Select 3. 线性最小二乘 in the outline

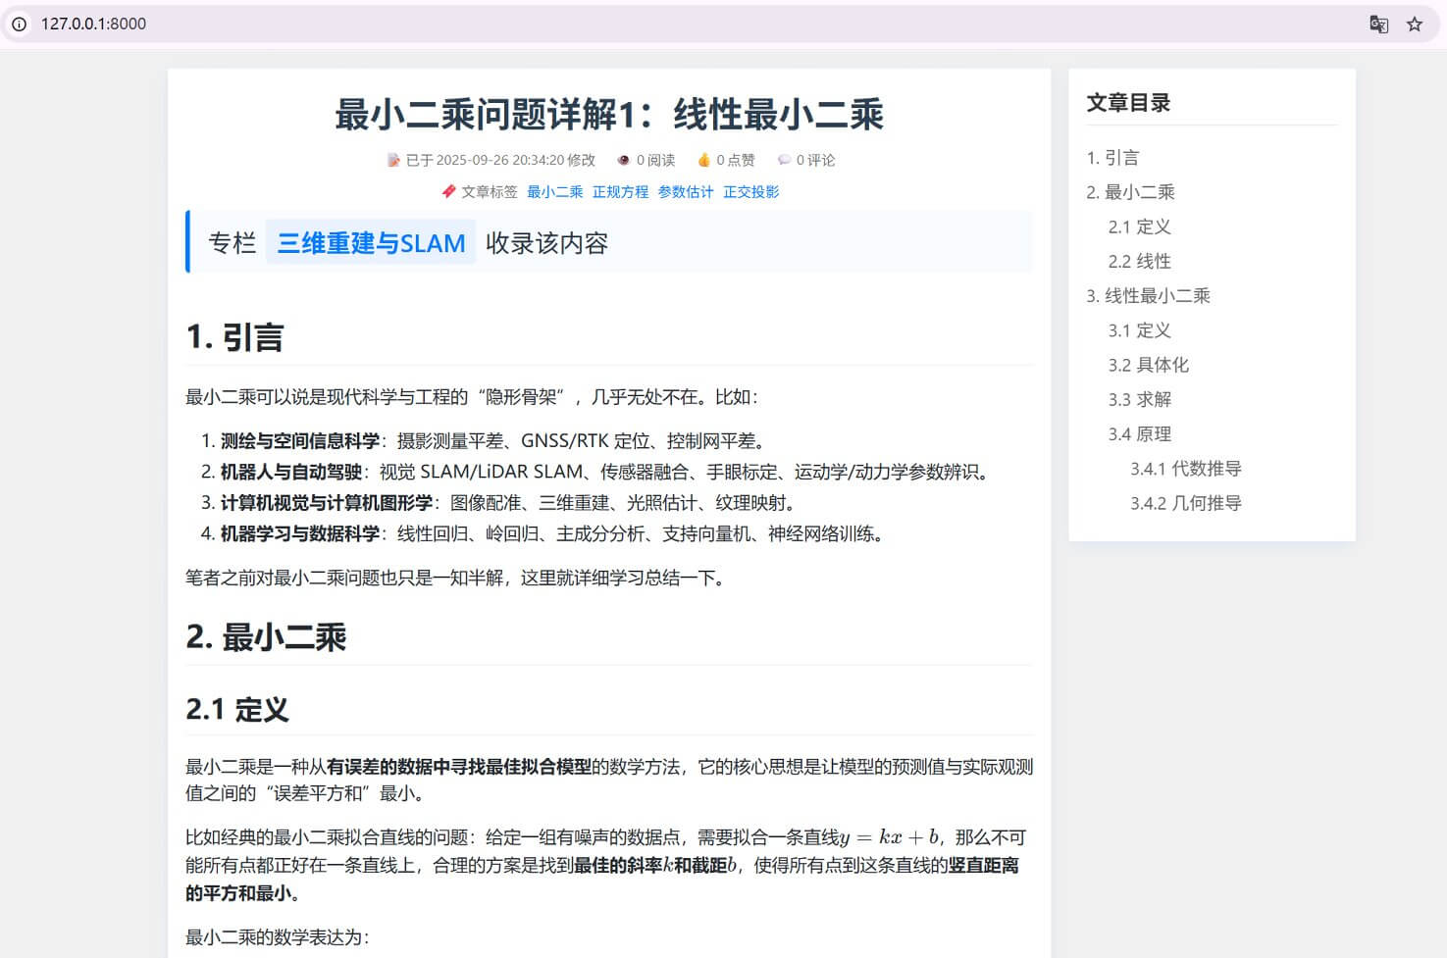pos(1149,295)
